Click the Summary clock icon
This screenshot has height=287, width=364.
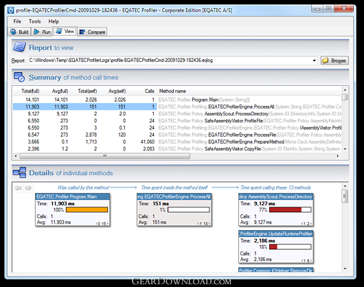19,77
